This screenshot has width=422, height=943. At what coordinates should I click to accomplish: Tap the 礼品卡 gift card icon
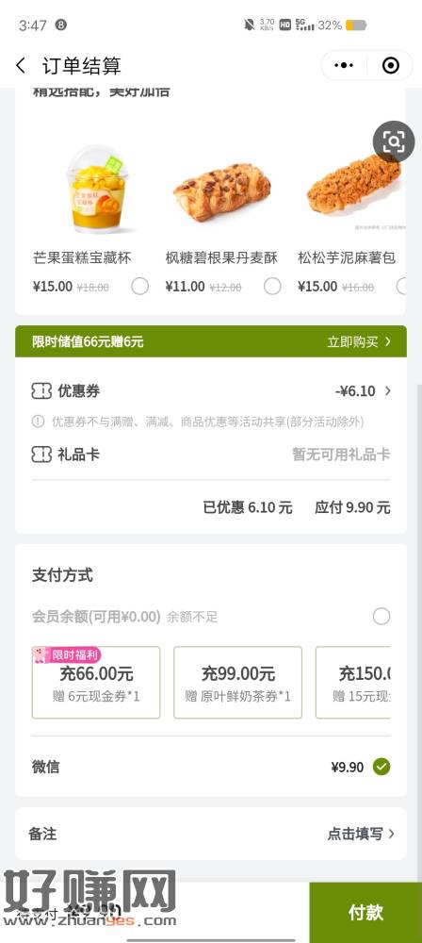pyautogui.click(x=41, y=455)
